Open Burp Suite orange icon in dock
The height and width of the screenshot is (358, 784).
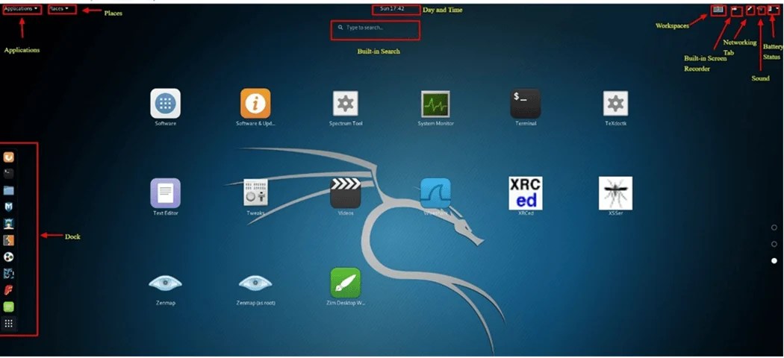click(8, 240)
